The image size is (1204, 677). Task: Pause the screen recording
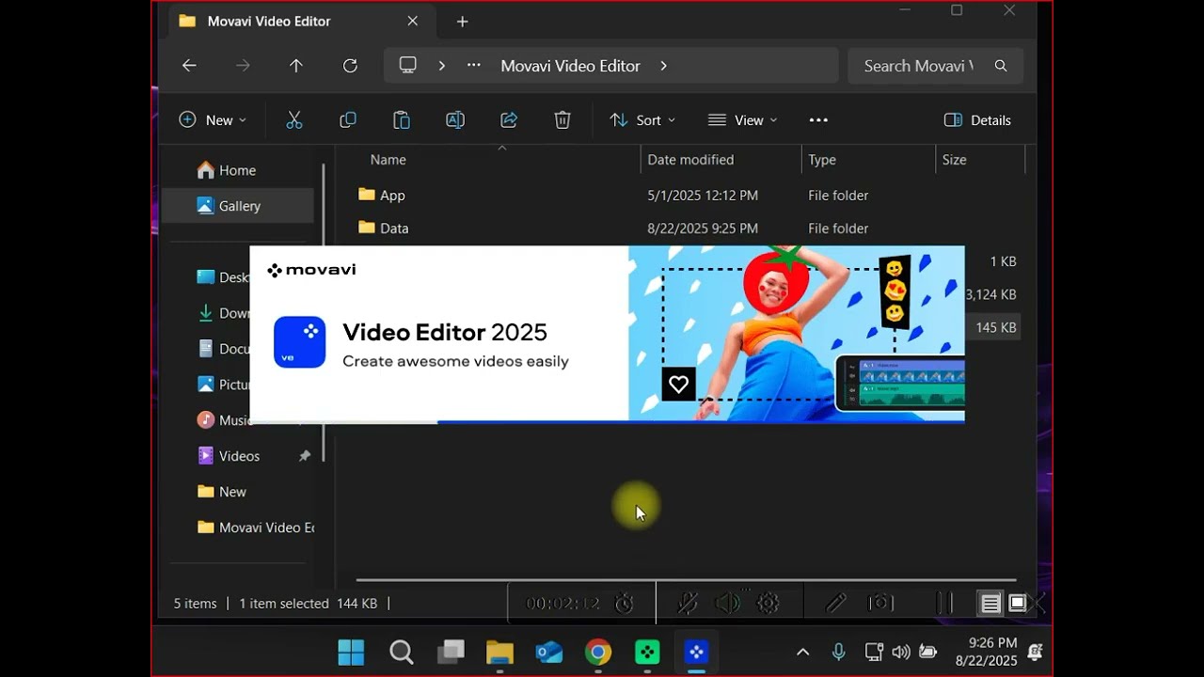tap(945, 603)
